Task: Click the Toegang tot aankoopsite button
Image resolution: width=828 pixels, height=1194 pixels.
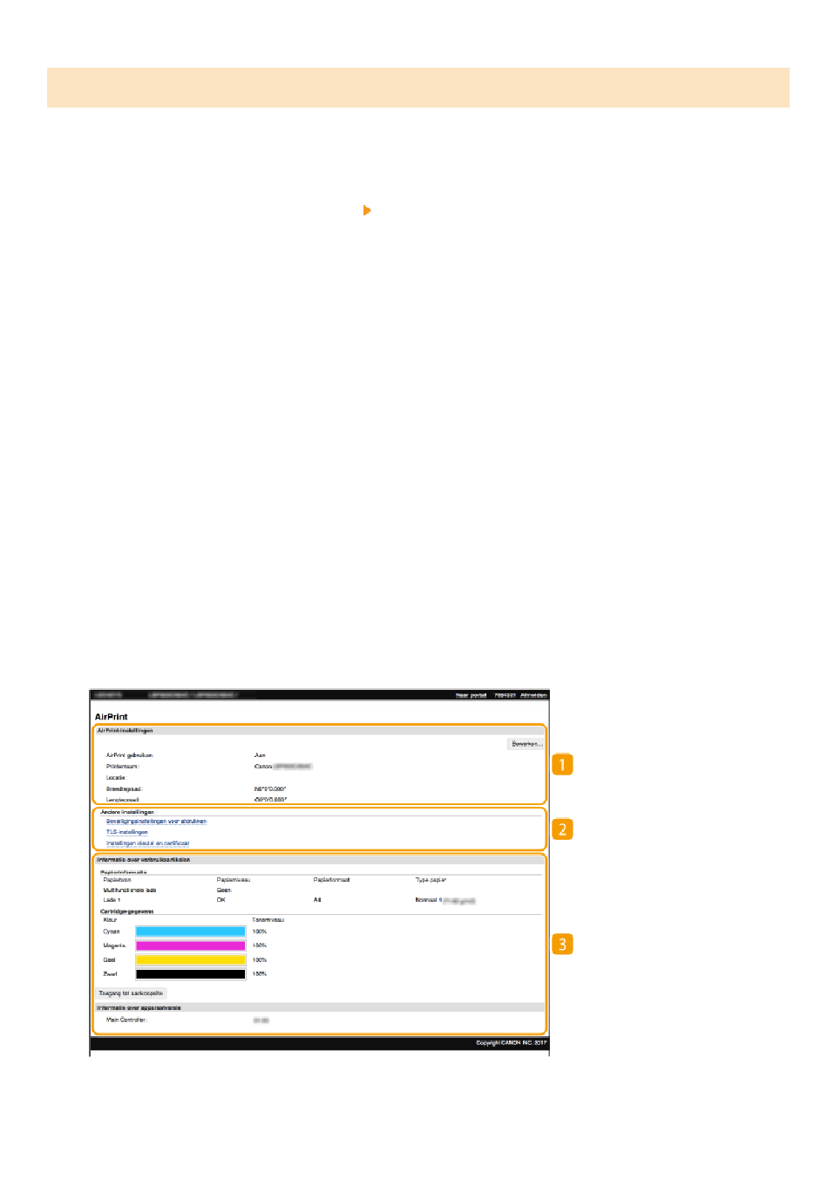Action: click(x=131, y=993)
